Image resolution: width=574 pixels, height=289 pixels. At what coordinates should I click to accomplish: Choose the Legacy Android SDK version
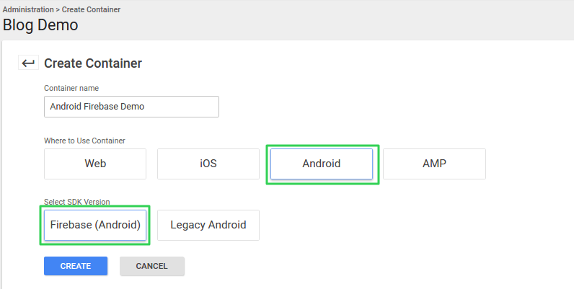click(208, 225)
